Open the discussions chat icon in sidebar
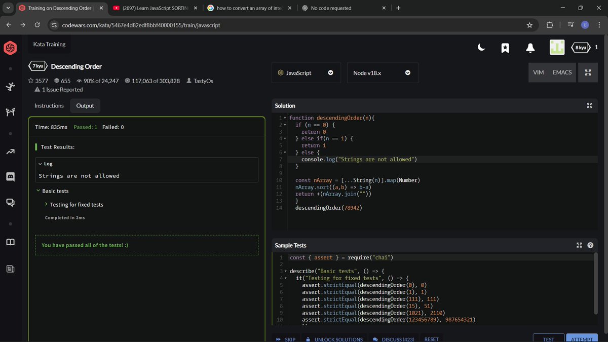The image size is (608, 342). pos(10,202)
